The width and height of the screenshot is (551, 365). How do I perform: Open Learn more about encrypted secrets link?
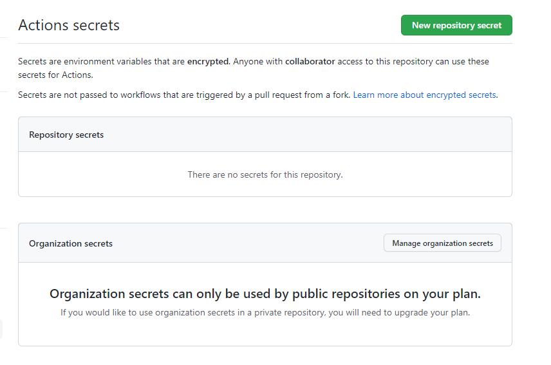(x=425, y=95)
